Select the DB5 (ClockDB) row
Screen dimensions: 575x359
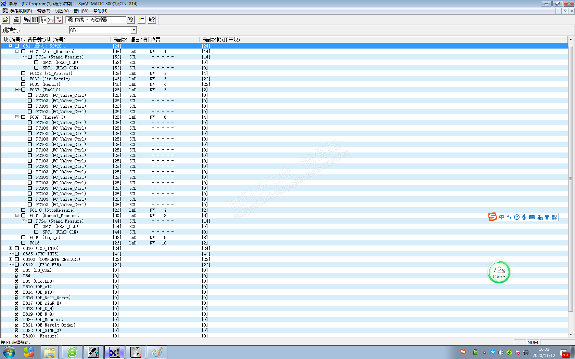click(285, 281)
